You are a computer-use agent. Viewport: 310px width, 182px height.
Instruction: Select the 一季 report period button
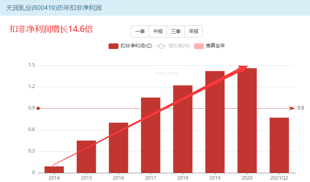click(140, 31)
